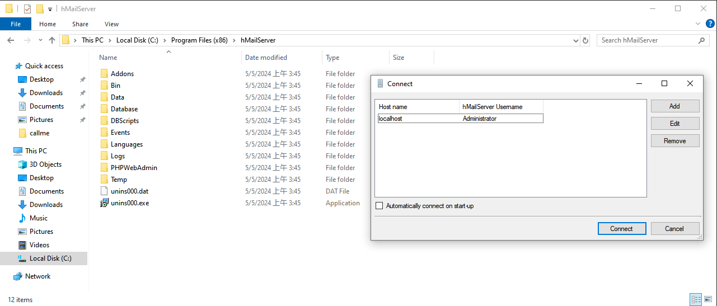This screenshot has width=717, height=306.
Task: Open the File ribbon tab
Action: (x=16, y=24)
